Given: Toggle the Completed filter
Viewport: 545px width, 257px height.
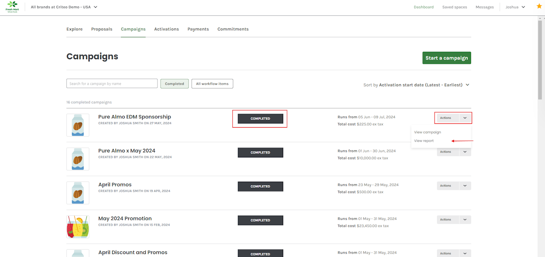Looking at the screenshot, I should tap(175, 83).
